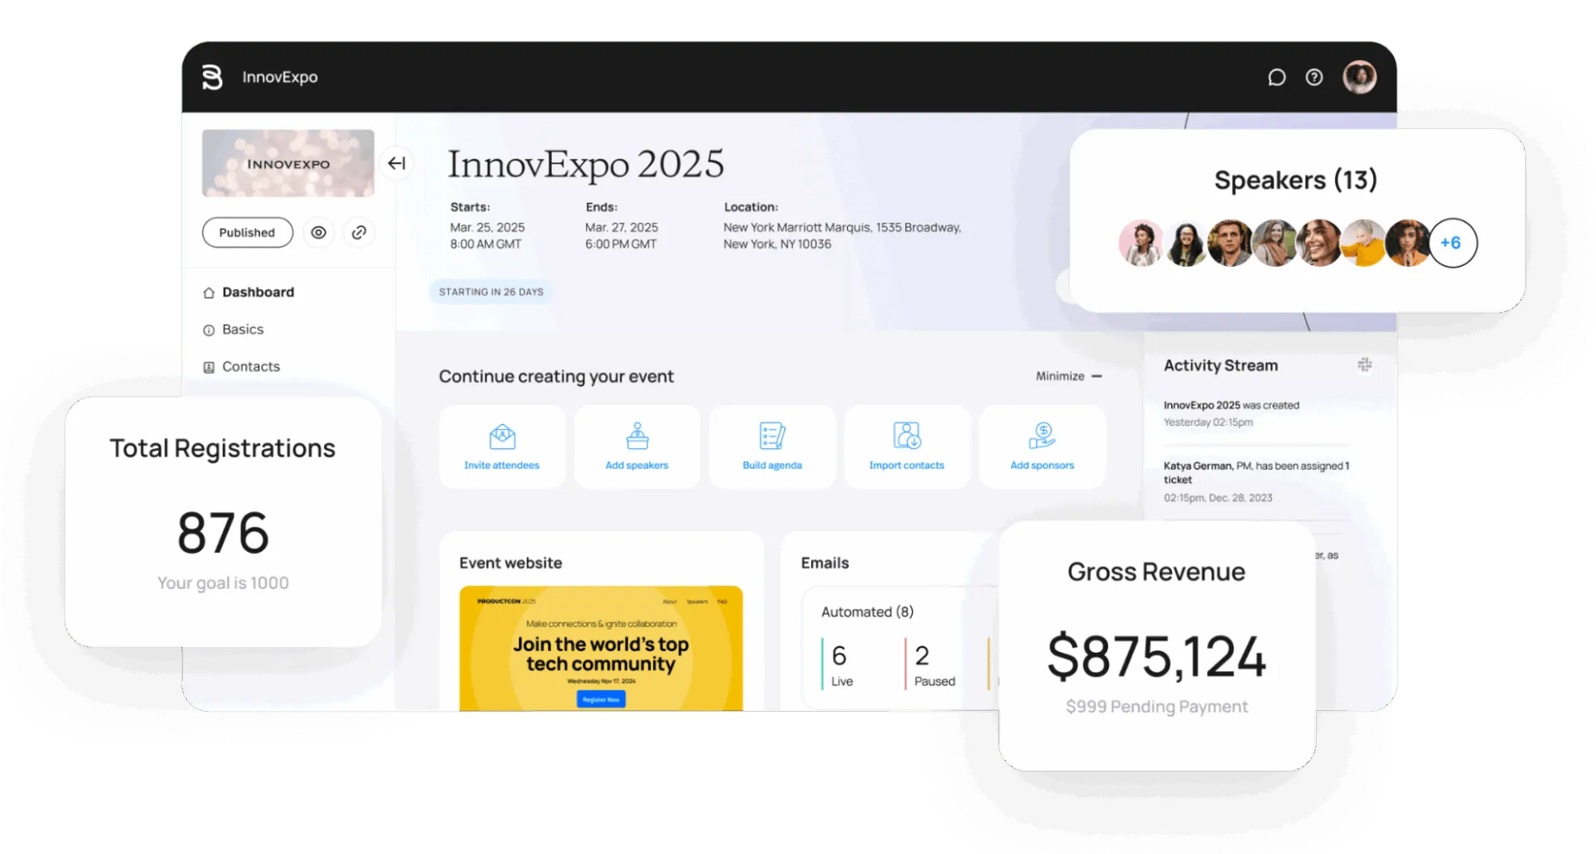Minimize the Continue creating your event section
1596x854 pixels.
[1068, 376]
